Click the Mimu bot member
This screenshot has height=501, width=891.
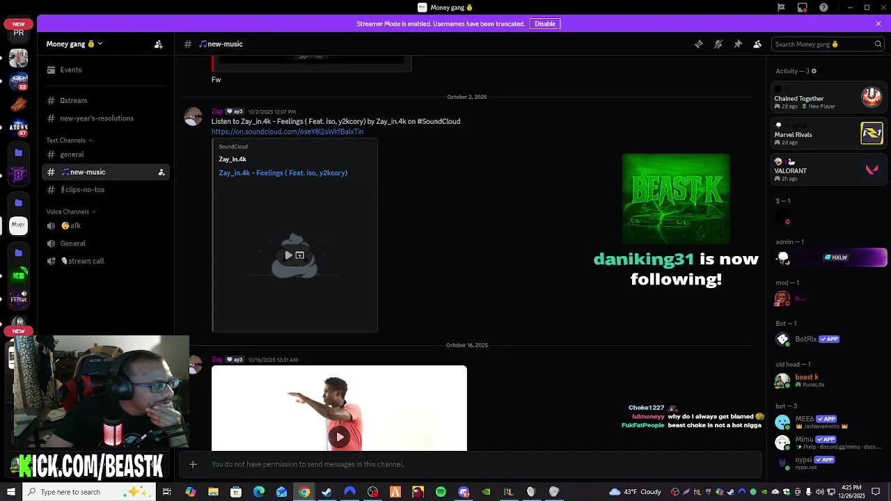tap(828, 443)
